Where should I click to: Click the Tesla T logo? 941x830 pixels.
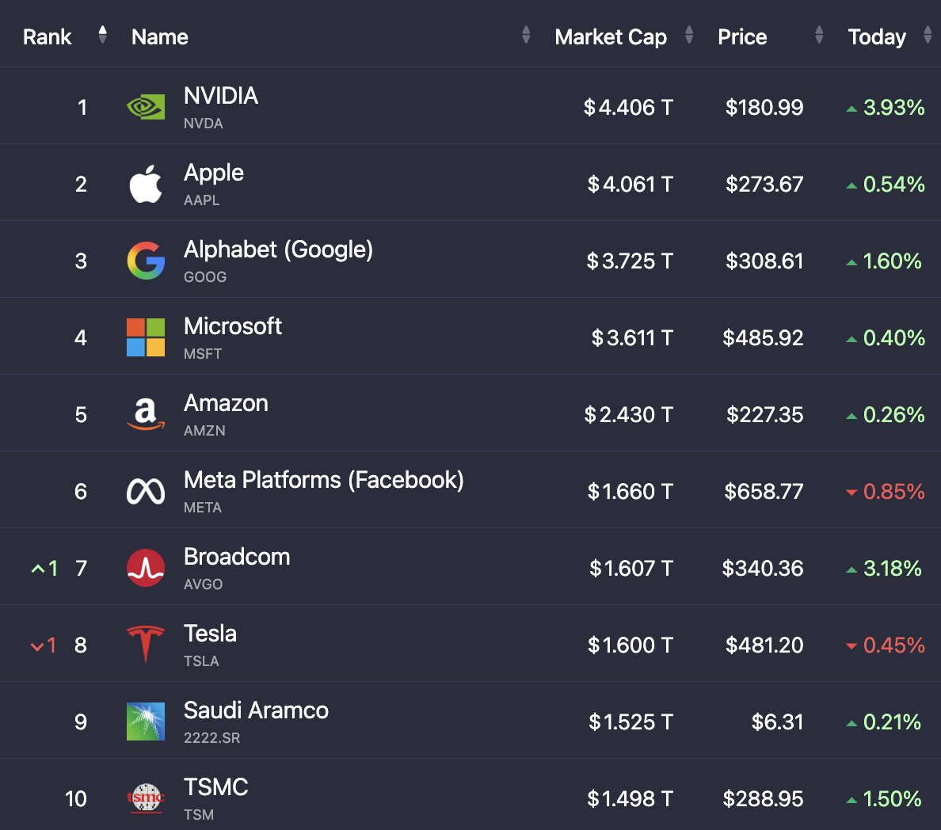pos(146,644)
